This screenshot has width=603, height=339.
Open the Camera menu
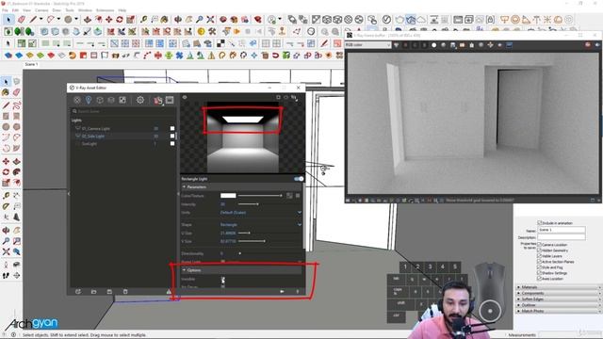[41, 10]
